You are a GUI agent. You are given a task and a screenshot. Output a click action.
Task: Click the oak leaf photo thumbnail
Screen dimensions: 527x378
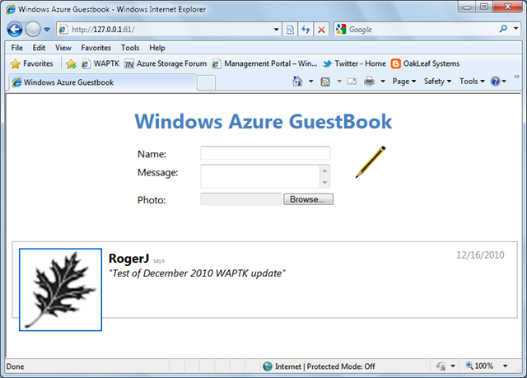(x=60, y=290)
